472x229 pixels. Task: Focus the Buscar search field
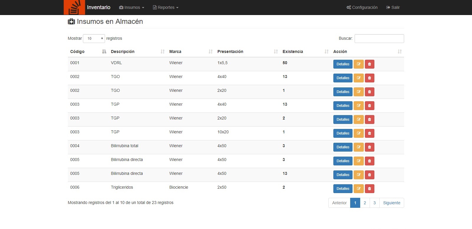(x=379, y=39)
